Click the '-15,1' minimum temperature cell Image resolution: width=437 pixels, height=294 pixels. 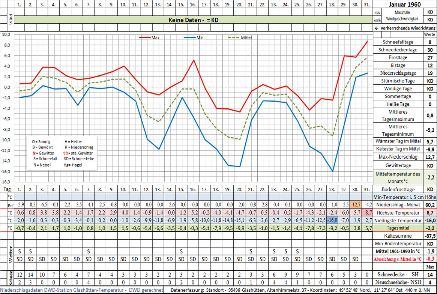[x=239, y=220]
